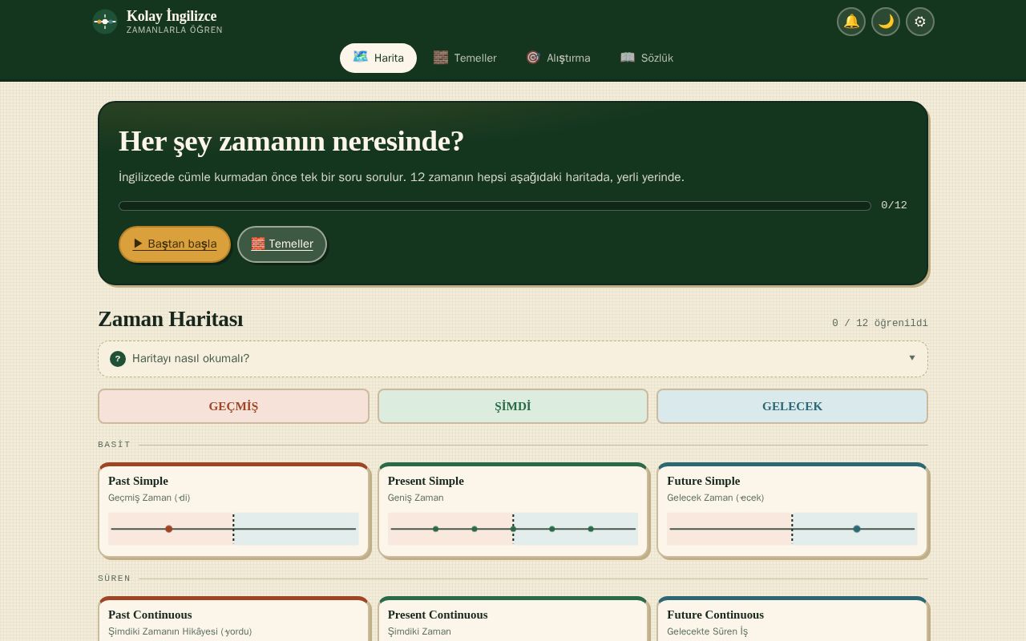1026x641 pixels.
Task: Click the Temeller button in the hero card
Action: tap(282, 244)
